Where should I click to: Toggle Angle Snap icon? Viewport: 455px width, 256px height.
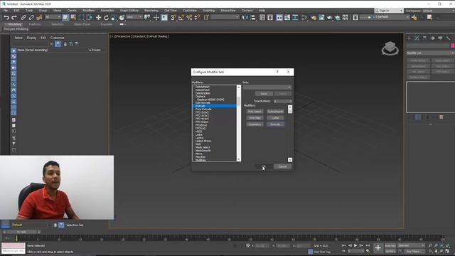(181, 17)
